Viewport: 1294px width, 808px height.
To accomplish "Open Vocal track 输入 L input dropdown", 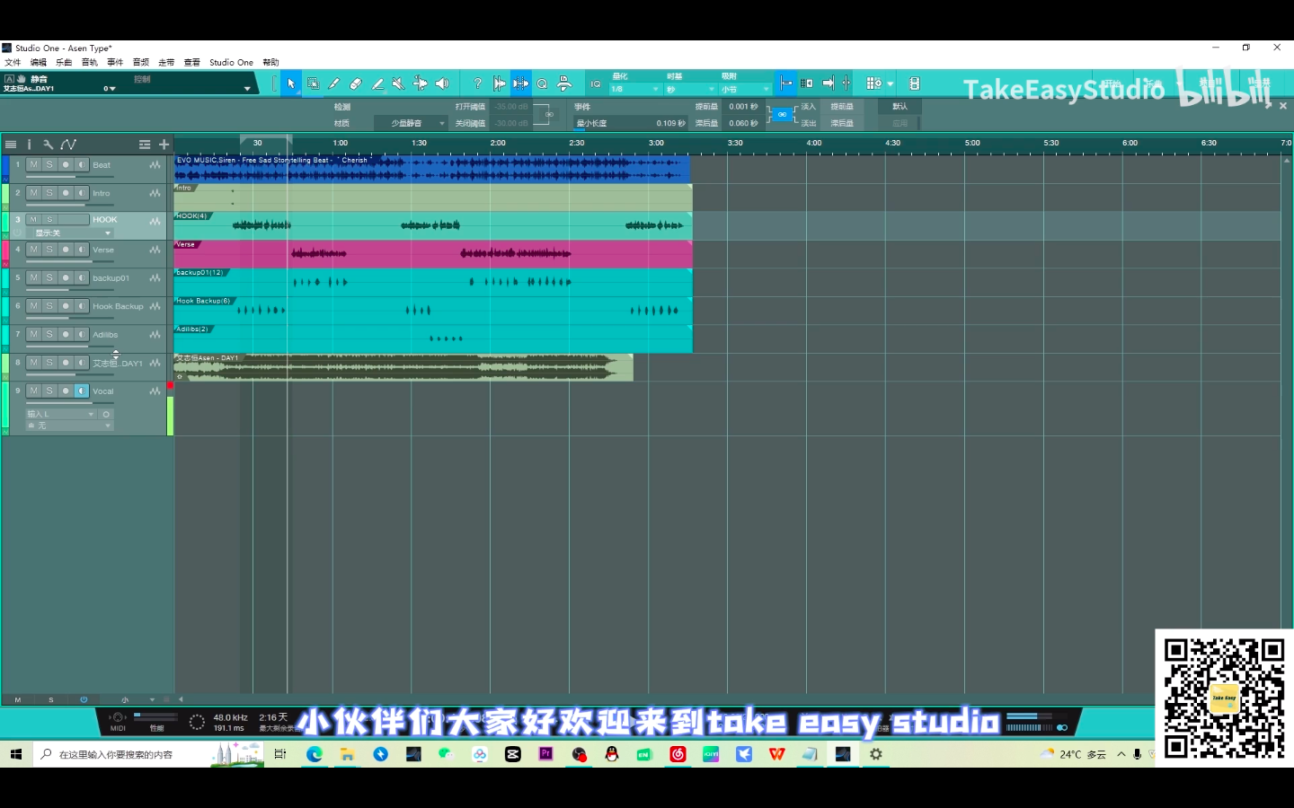I will click(x=60, y=415).
